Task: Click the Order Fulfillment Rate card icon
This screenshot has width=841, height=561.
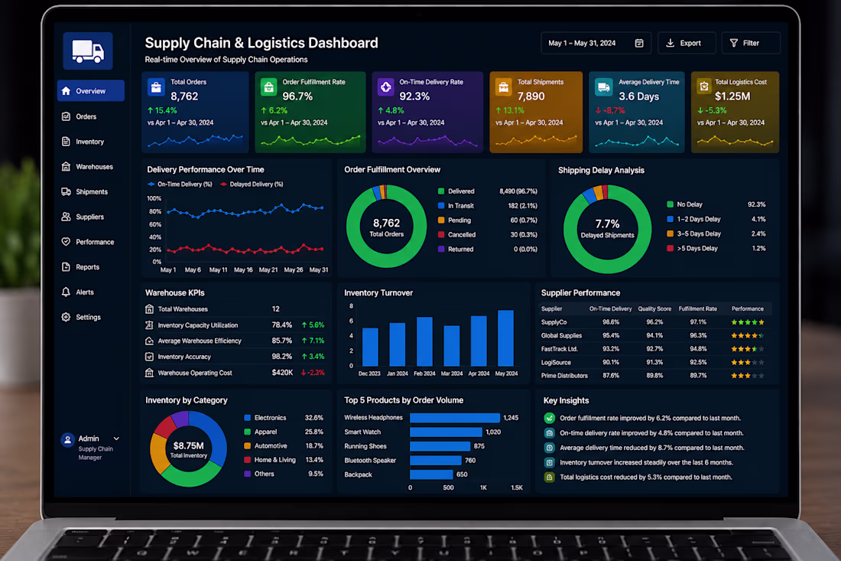Action: tap(268, 87)
